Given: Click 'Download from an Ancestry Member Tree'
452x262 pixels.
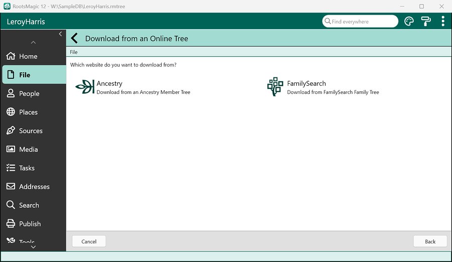Looking at the screenshot, I should [143, 92].
